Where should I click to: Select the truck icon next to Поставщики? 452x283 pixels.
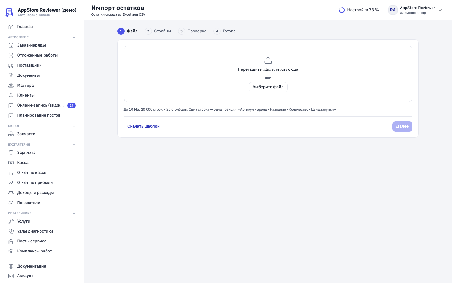11,65
